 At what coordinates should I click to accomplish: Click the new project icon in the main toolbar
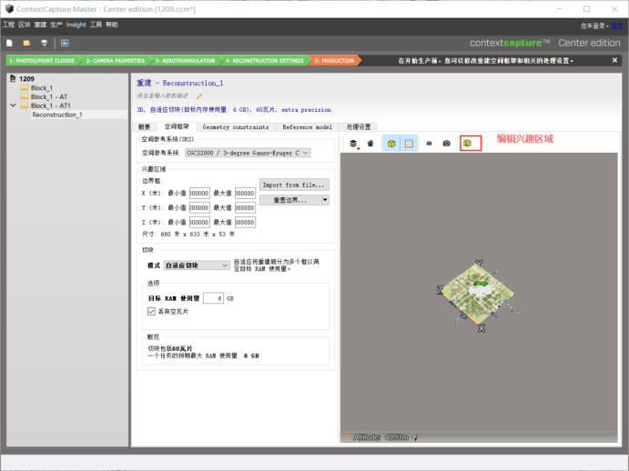tap(10, 43)
